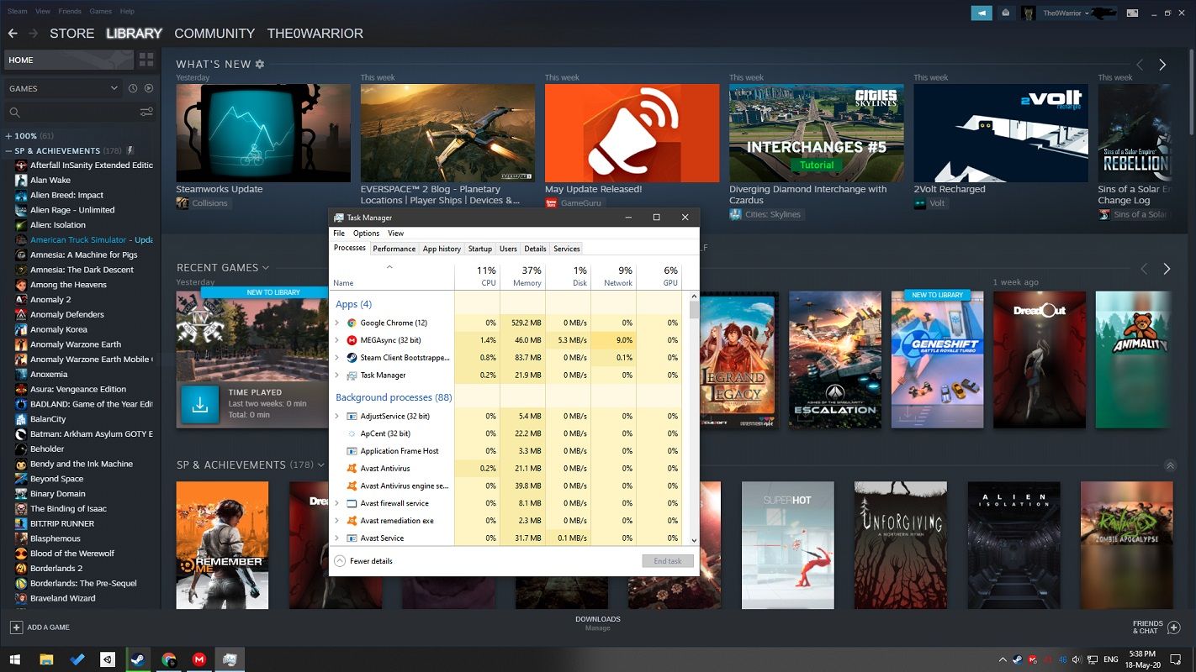This screenshot has width=1196, height=672.
Task: Open File Explorer from the taskbar
Action: pyautogui.click(x=46, y=660)
